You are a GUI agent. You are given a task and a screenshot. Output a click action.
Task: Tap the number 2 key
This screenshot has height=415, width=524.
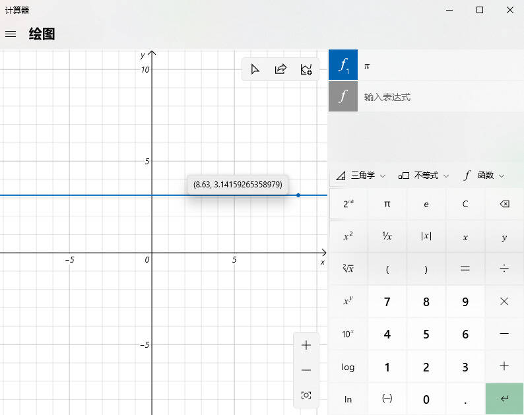pyautogui.click(x=426, y=367)
